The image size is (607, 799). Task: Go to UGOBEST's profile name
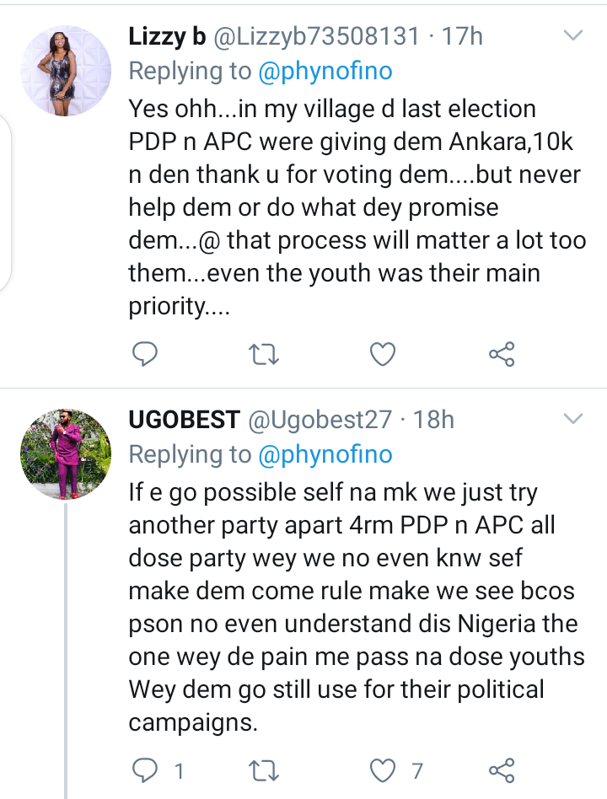pyautogui.click(x=181, y=419)
